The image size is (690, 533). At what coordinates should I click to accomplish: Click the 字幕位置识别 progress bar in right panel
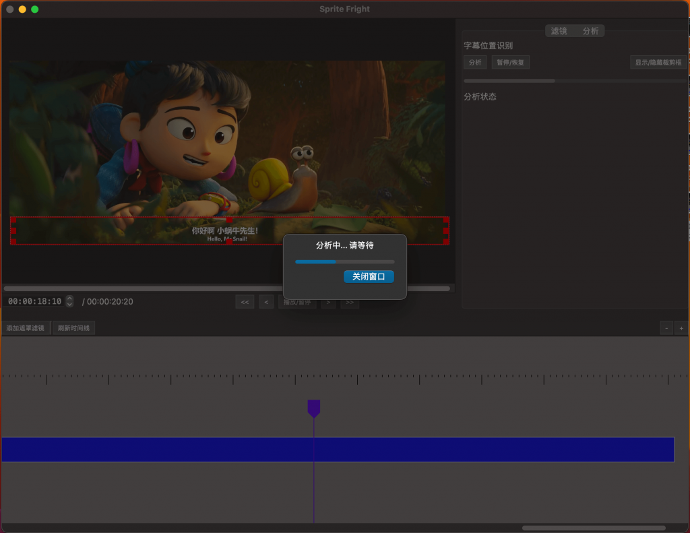click(x=575, y=81)
